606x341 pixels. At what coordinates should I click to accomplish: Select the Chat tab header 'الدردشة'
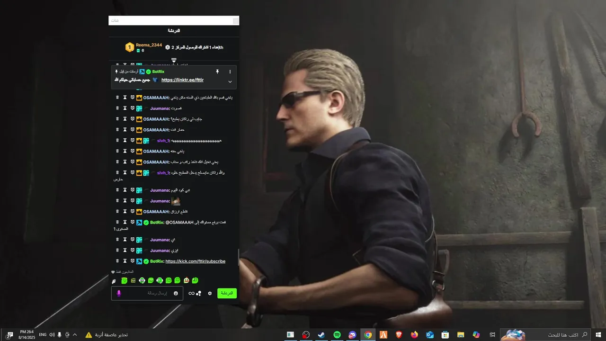pyautogui.click(x=174, y=31)
